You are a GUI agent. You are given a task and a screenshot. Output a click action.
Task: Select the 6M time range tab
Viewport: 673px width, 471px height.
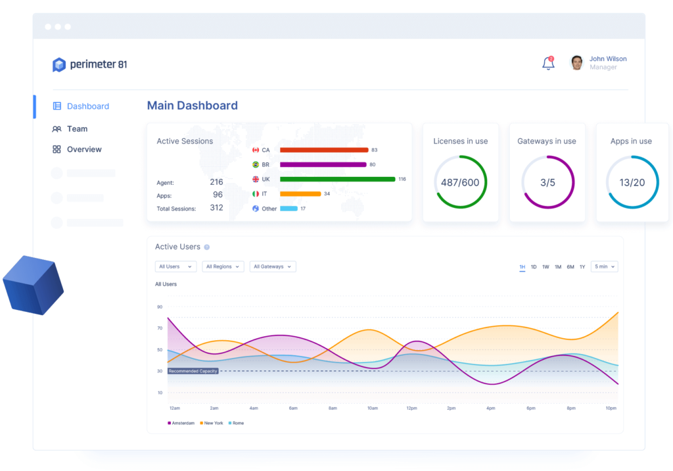pyautogui.click(x=570, y=266)
